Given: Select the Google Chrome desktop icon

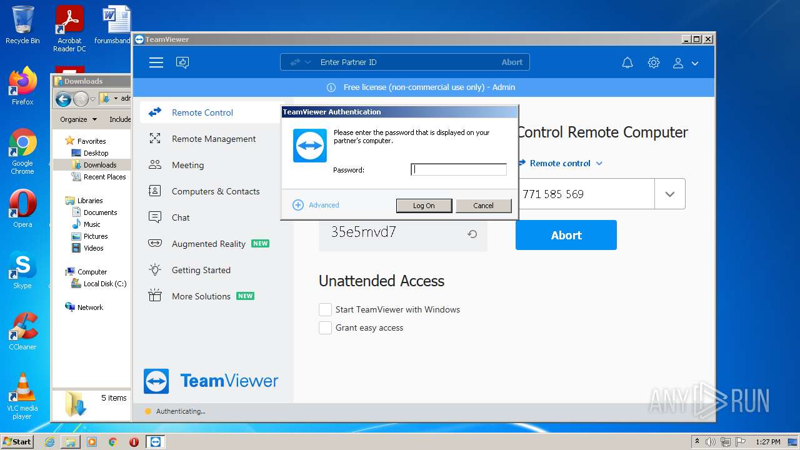Looking at the screenshot, I should click(x=22, y=152).
